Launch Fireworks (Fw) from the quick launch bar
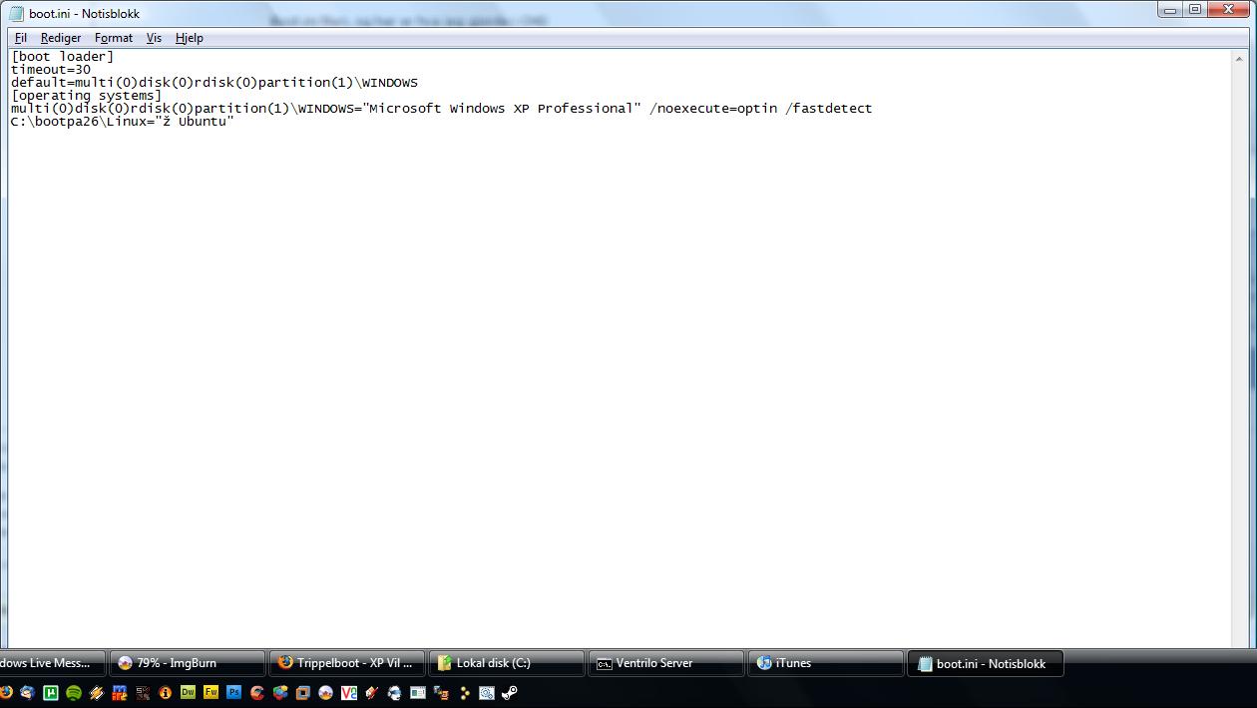This screenshot has width=1257, height=708. [x=210, y=692]
